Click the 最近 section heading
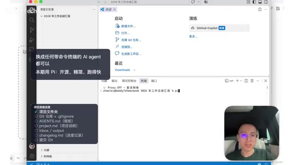 coord(119,63)
